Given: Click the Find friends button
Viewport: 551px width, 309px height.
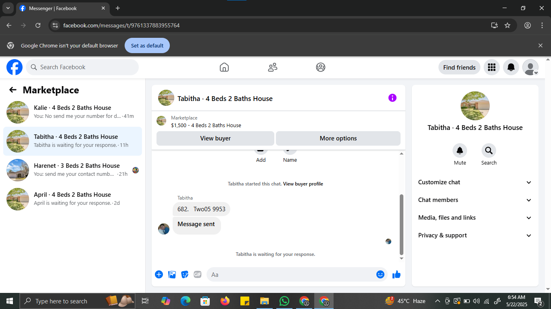Looking at the screenshot, I should coord(459,67).
